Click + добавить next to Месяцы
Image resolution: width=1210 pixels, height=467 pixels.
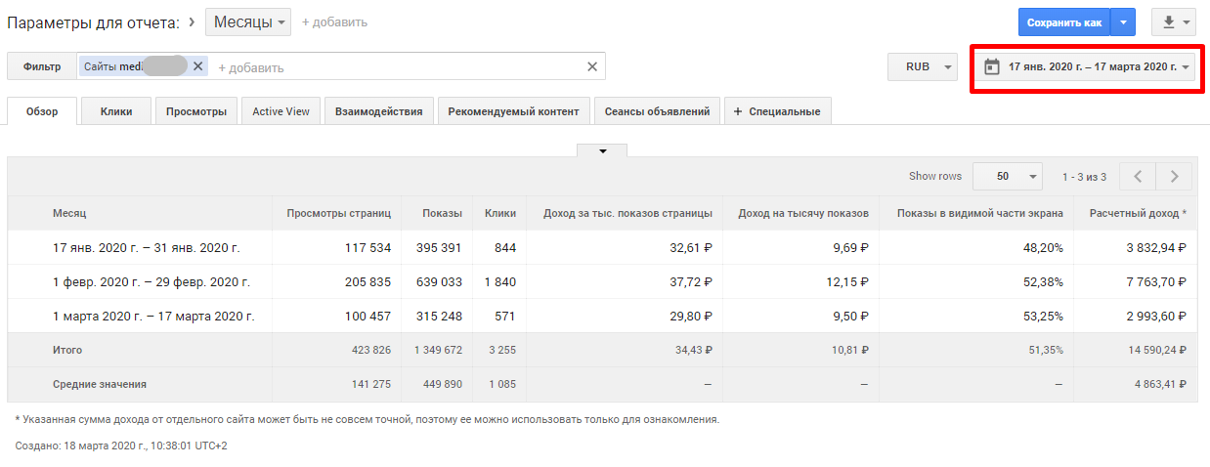pos(334,22)
